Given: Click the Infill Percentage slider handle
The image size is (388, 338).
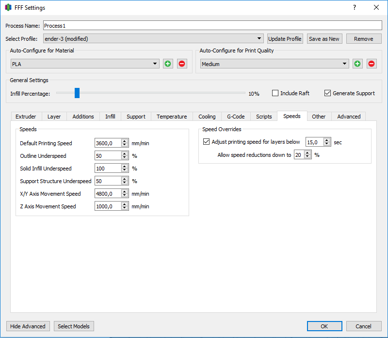Looking at the screenshot, I should 77,93.
